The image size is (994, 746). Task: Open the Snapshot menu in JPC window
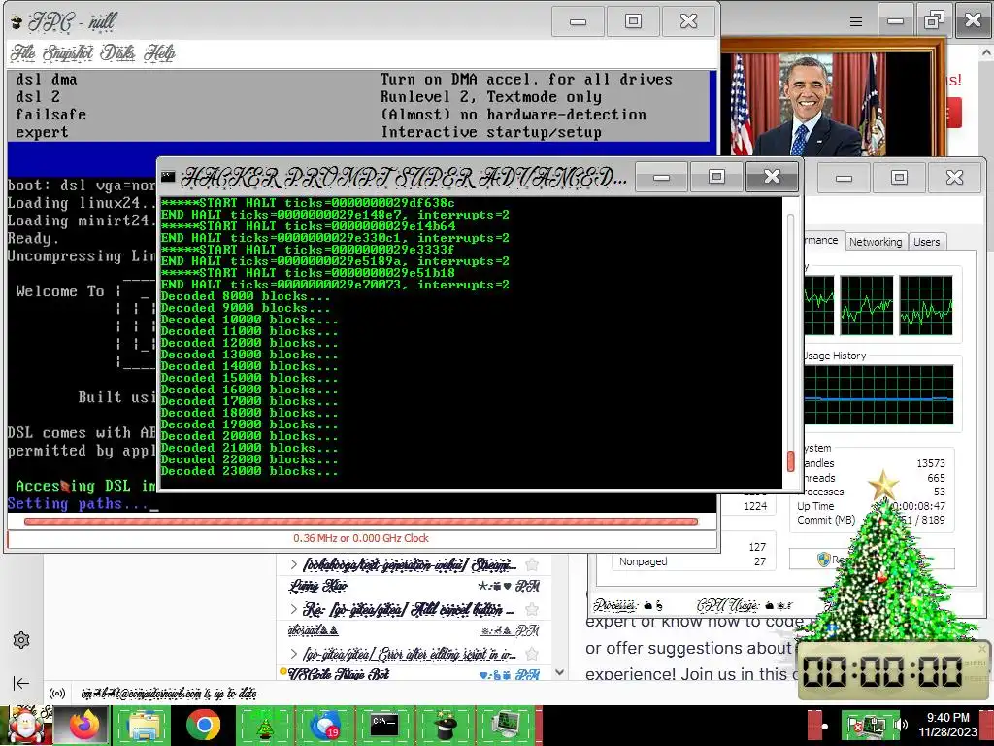pos(68,52)
